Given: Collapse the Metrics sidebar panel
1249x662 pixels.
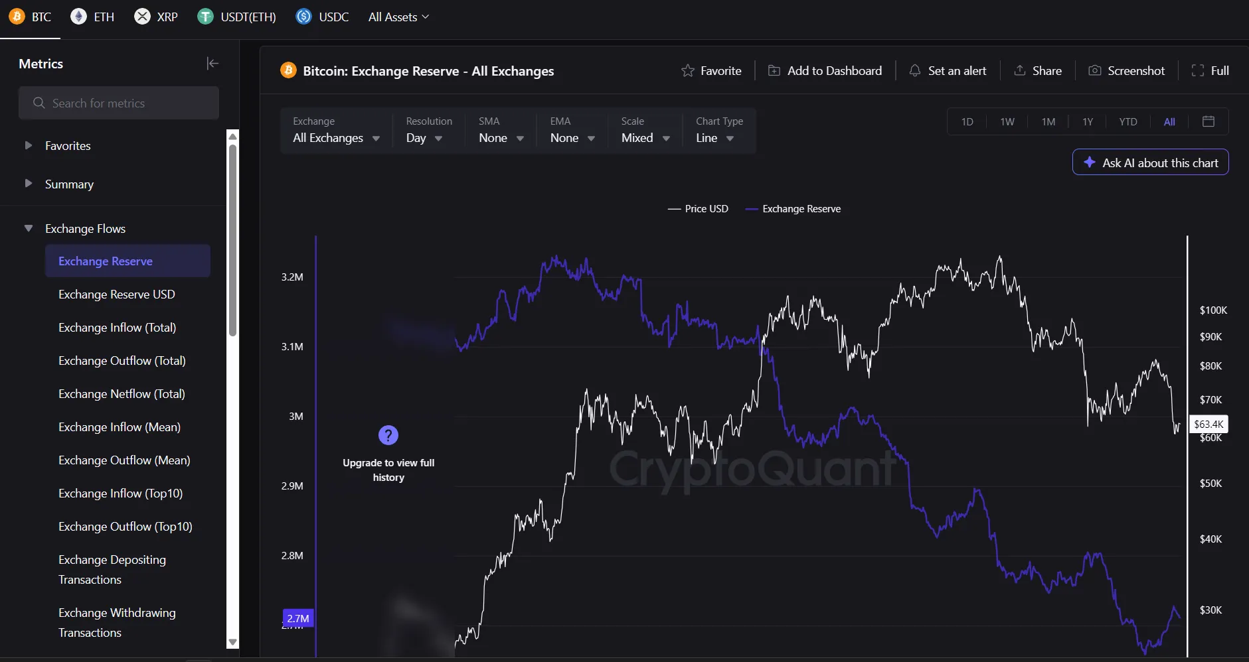Looking at the screenshot, I should click(212, 64).
